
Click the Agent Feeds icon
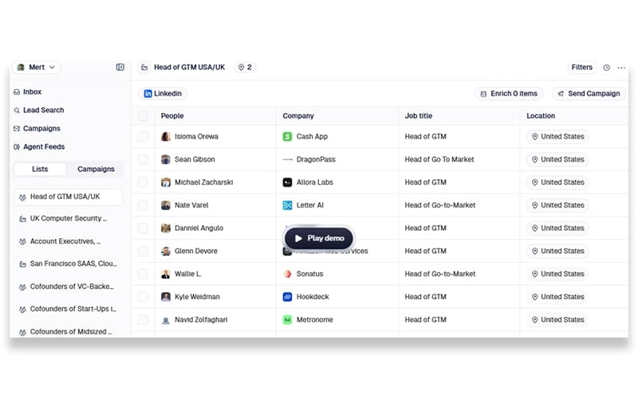point(17,147)
